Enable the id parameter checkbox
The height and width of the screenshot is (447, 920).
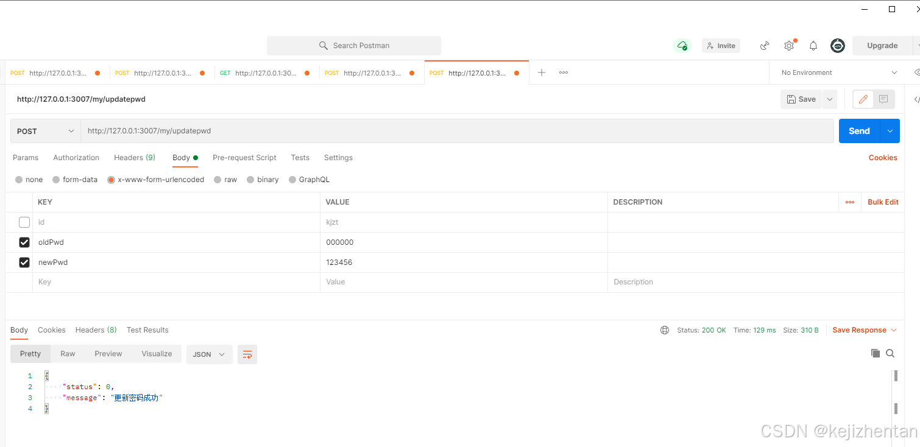coord(24,222)
